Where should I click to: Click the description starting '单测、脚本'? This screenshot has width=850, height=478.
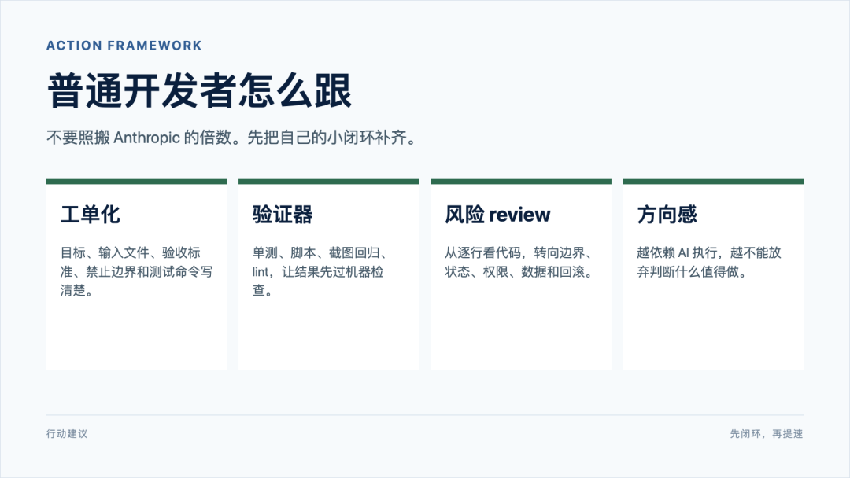pyautogui.click(x=320, y=271)
